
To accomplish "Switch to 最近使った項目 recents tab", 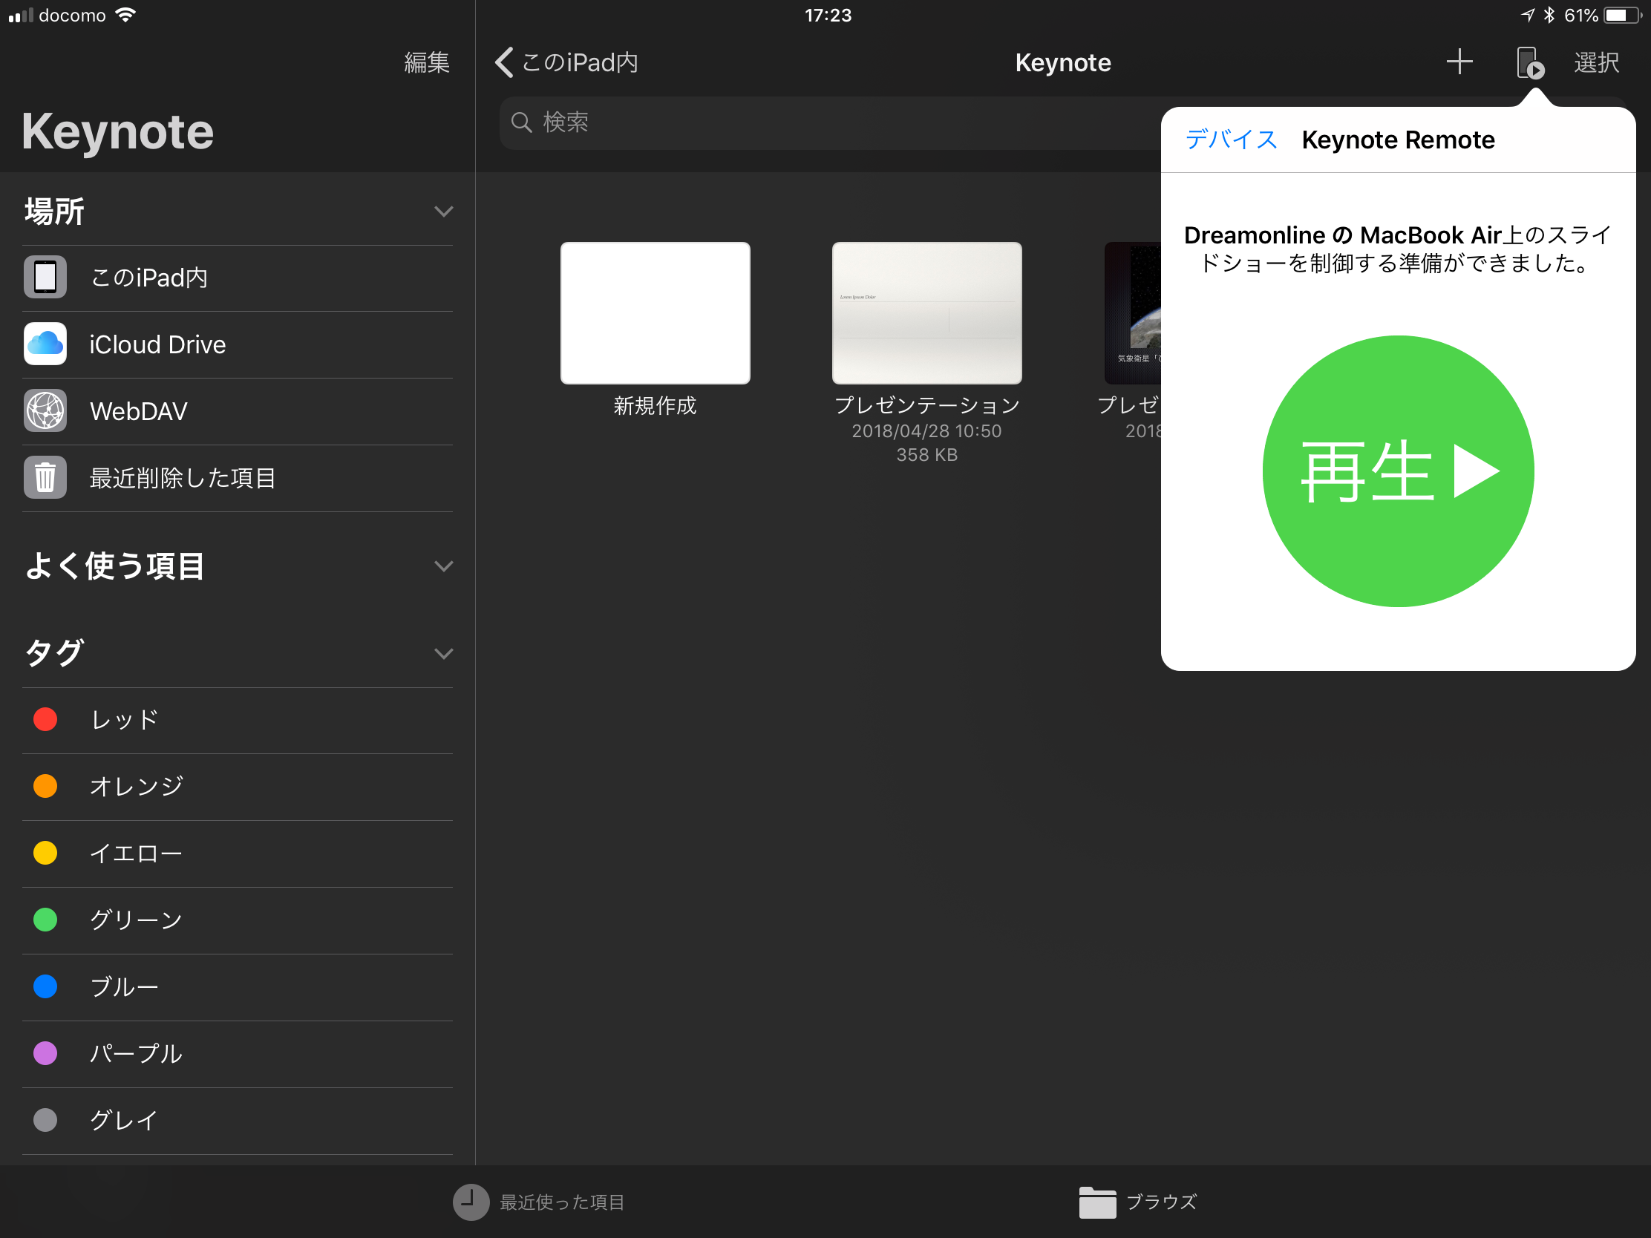I will [539, 1202].
